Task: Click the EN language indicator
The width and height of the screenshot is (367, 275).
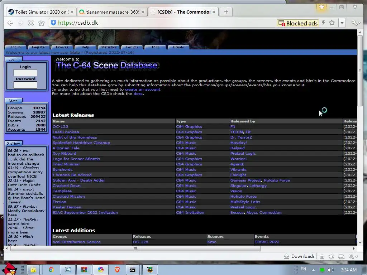Action: [303, 269]
